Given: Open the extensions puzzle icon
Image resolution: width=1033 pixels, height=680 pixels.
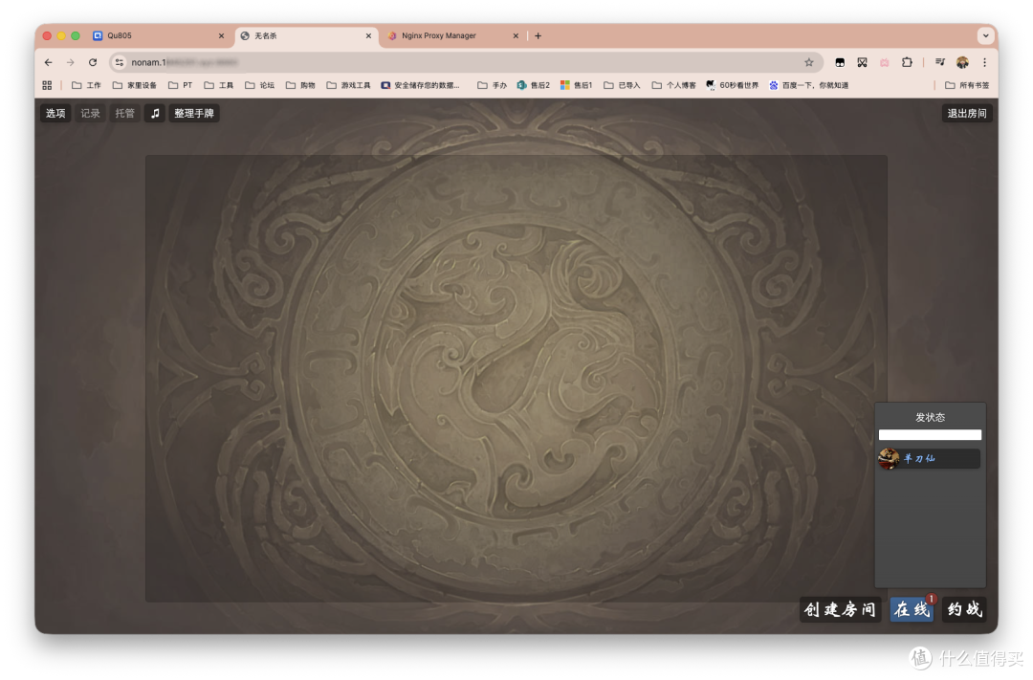Looking at the screenshot, I should coord(907,62).
